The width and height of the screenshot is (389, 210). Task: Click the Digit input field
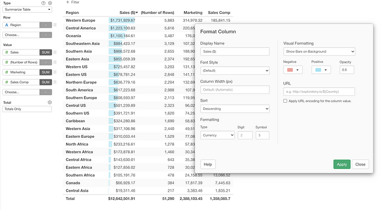tap(245, 136)
